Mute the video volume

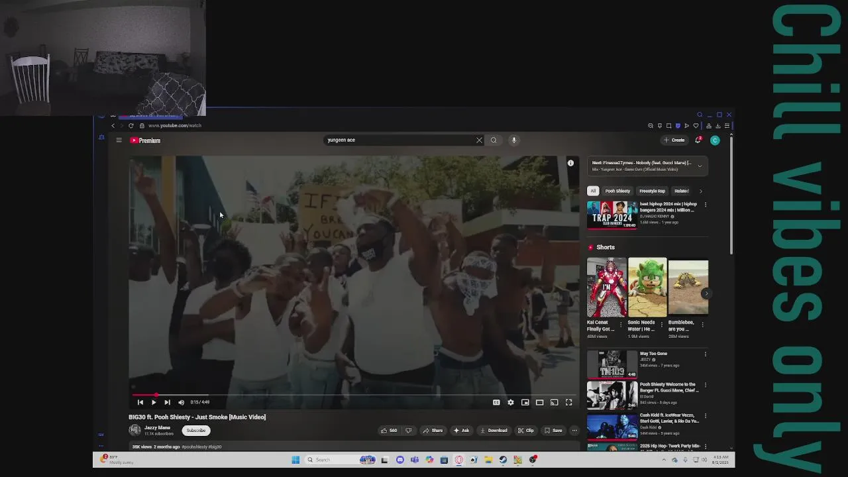coord(181,402)
